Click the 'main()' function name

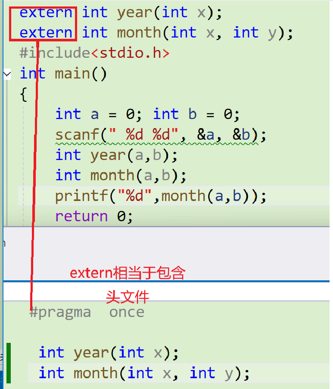point(81,74)
